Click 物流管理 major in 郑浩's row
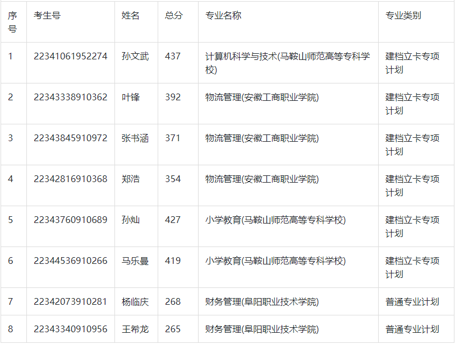 [262, 179]
